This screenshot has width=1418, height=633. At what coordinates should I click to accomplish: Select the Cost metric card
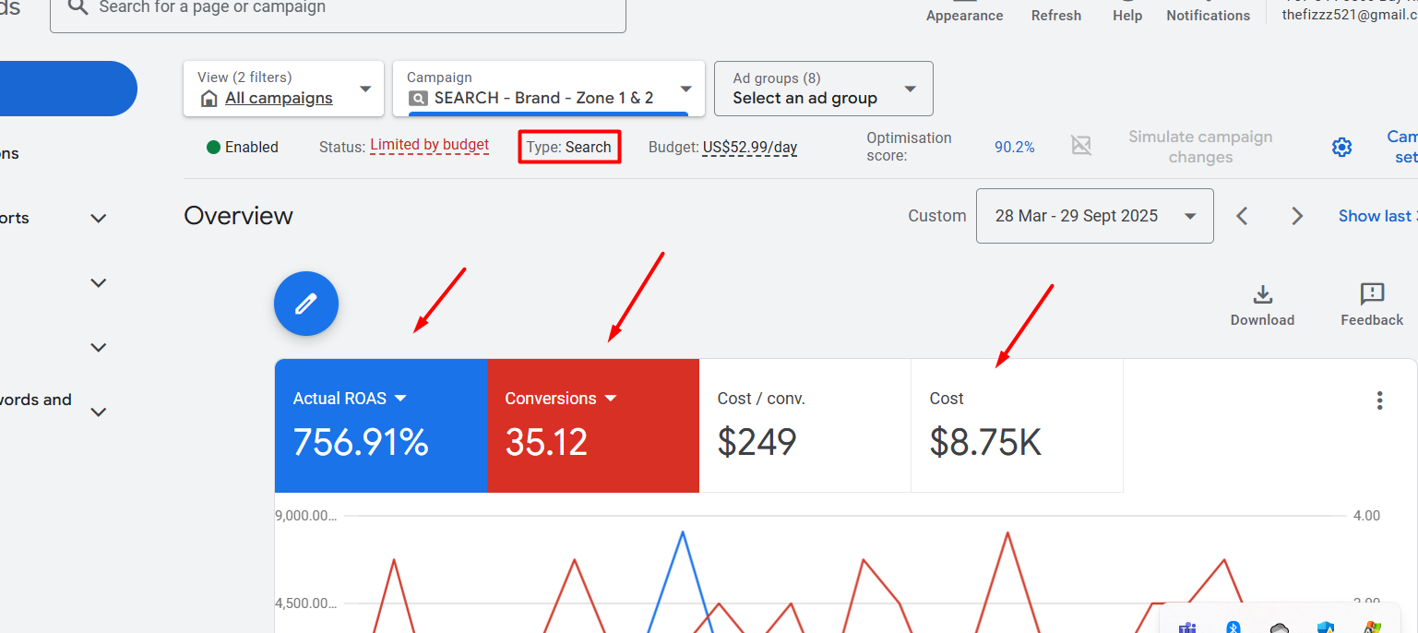pos(1017,424)
